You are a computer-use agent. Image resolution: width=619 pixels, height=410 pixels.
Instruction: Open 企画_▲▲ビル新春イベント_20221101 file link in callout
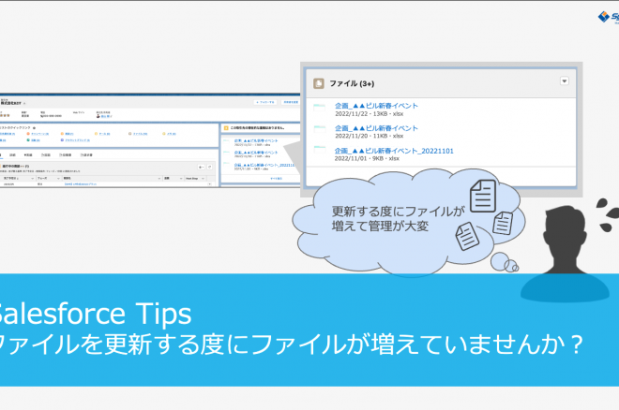[394, 151]
